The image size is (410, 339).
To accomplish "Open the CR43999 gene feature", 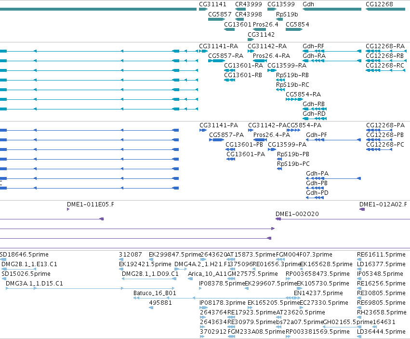I will (x=240, y=9).
